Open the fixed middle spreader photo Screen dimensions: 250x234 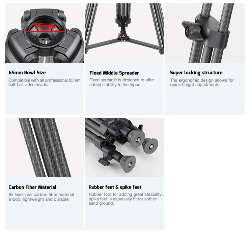[x=124, y=33]
